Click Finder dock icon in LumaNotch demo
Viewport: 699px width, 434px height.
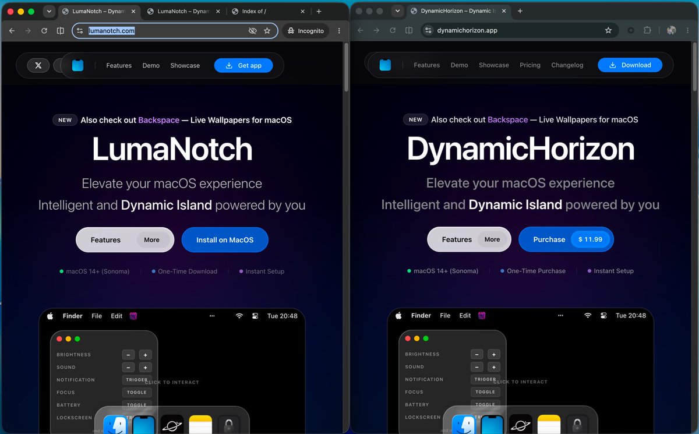click(x=115, y=425)
